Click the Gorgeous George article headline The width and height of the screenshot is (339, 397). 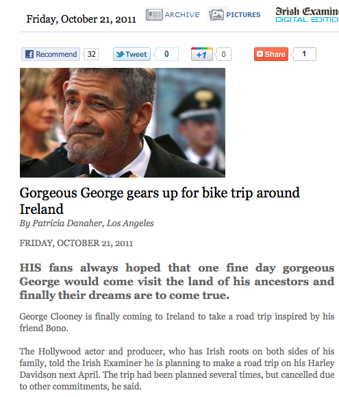(x=160, y=201)
